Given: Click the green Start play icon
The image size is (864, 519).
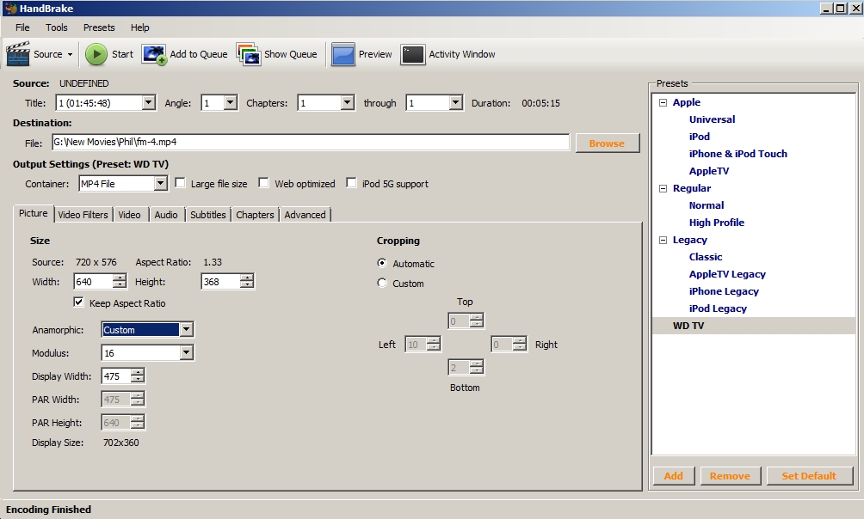Looking at the screenshot, I should pyautogui.click(x=96, y=54).
